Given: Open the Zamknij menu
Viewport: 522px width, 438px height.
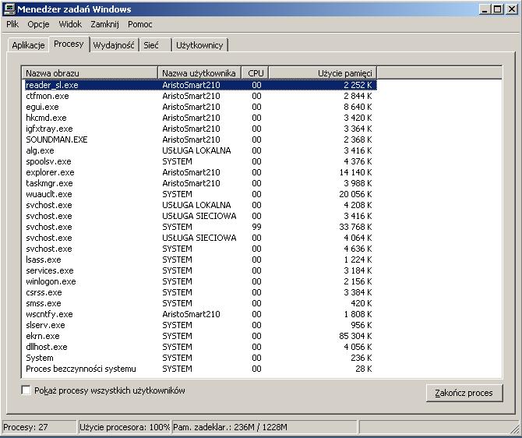Looking at the screenshot, I should click(104, 24).
